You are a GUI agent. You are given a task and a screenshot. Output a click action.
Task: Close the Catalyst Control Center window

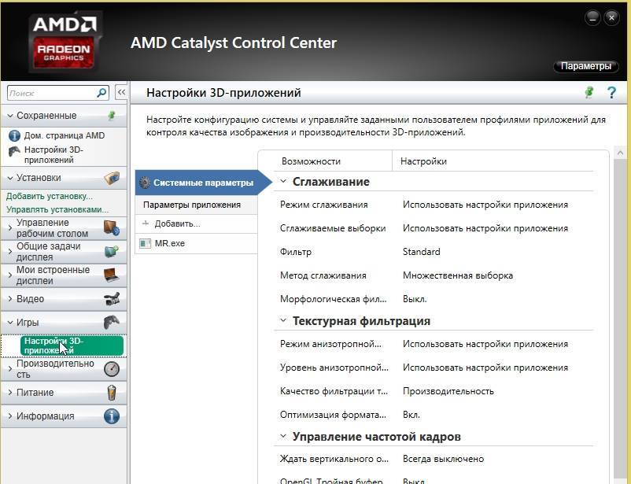pyautogui.click(x=611, y=18)
